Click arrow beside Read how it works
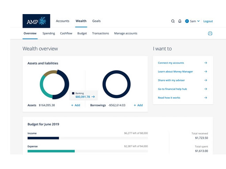 click(206, 98)
